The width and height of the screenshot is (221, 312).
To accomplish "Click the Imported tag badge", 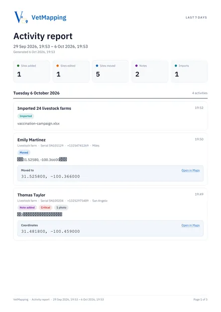I will pos(26,116).
